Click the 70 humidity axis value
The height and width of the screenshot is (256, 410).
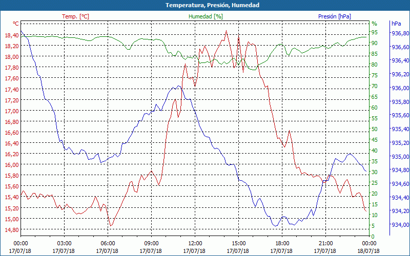(x=375, y=86)
